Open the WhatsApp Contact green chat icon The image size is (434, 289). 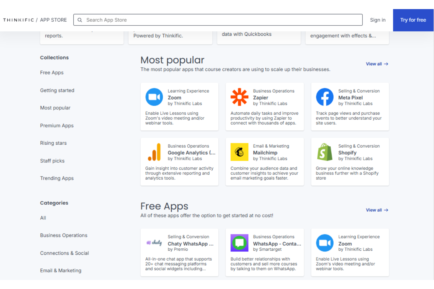[239, 243]
